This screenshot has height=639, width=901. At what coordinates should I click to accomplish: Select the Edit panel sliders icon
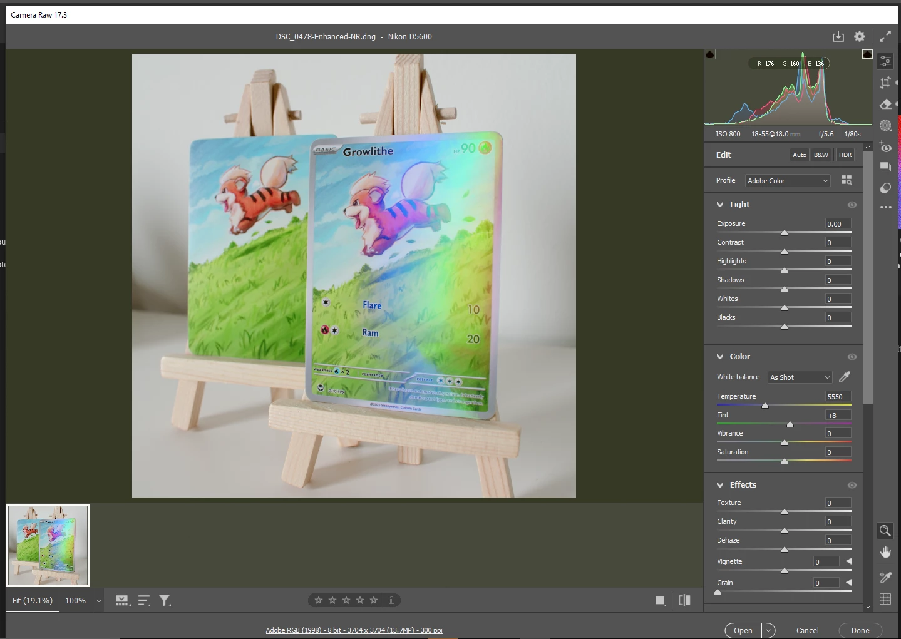(885, 61)
